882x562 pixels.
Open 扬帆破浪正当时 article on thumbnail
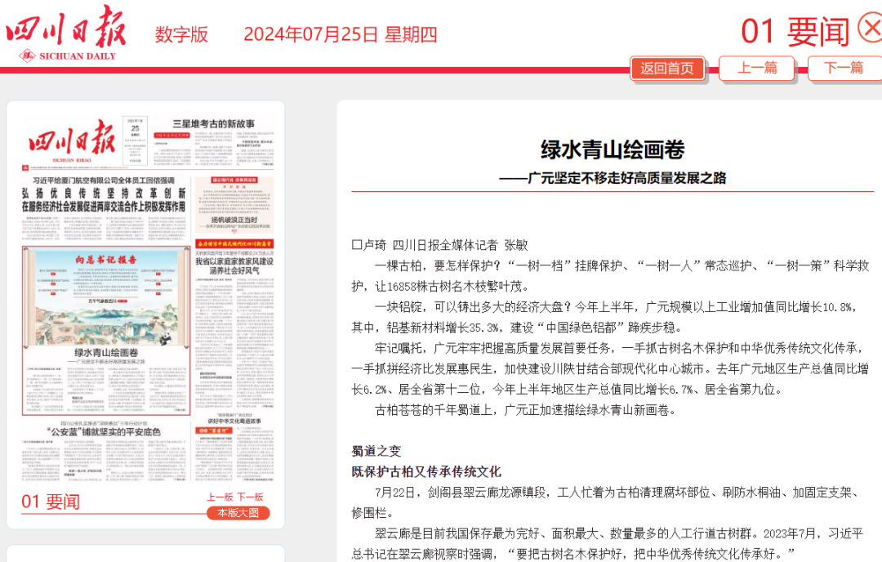tap(234, 220)
